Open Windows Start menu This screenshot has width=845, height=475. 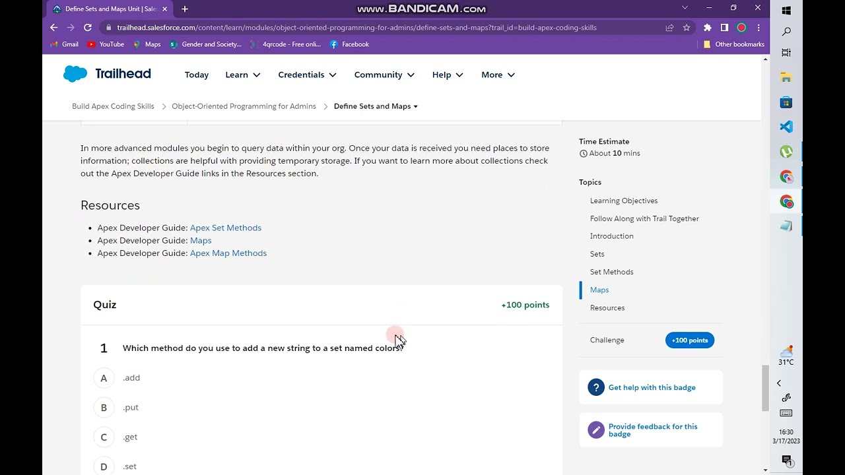786,11
